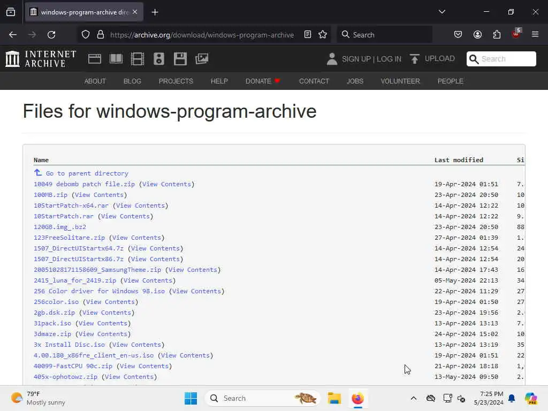View Contents of 3dmaze.zip
This screenshot has width=548, height=411.
pyautogui.click(x=103, y=334)
